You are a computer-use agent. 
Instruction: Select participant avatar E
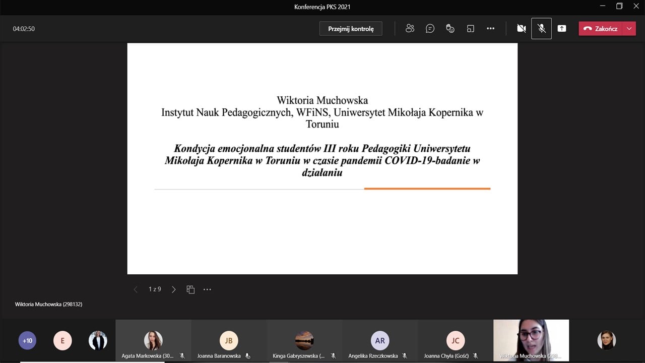[x=62, y=341]
